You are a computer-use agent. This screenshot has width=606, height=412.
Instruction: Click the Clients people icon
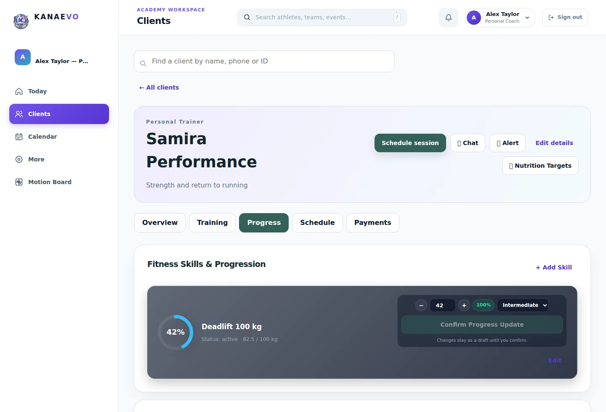19,114
